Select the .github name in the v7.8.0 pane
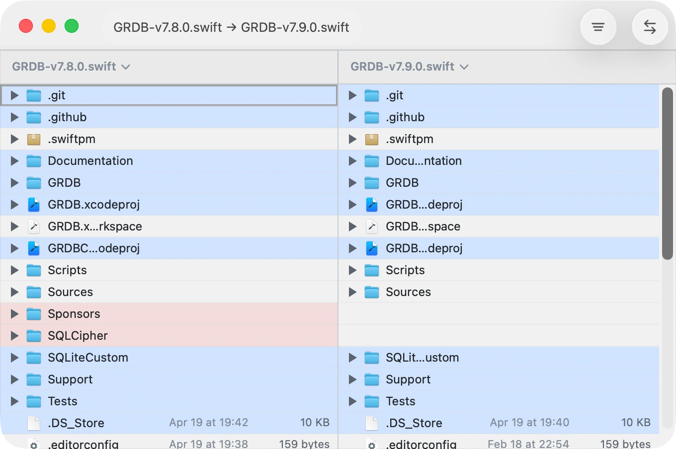 [67, 117]
